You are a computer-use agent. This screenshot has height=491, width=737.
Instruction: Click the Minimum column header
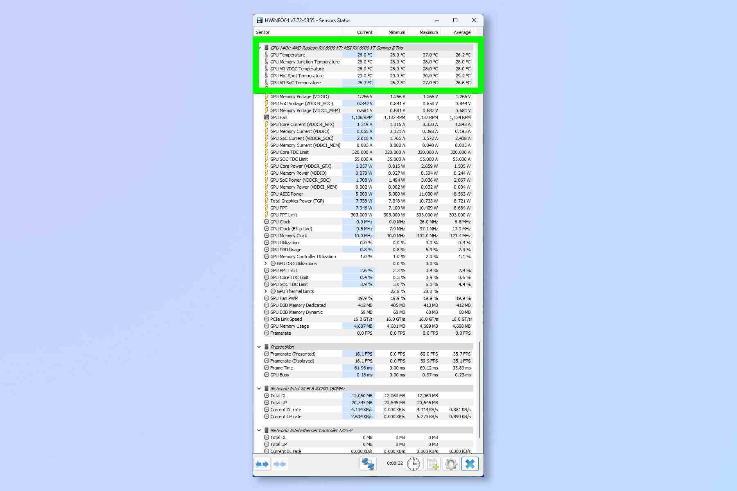[x=391, y=32]
